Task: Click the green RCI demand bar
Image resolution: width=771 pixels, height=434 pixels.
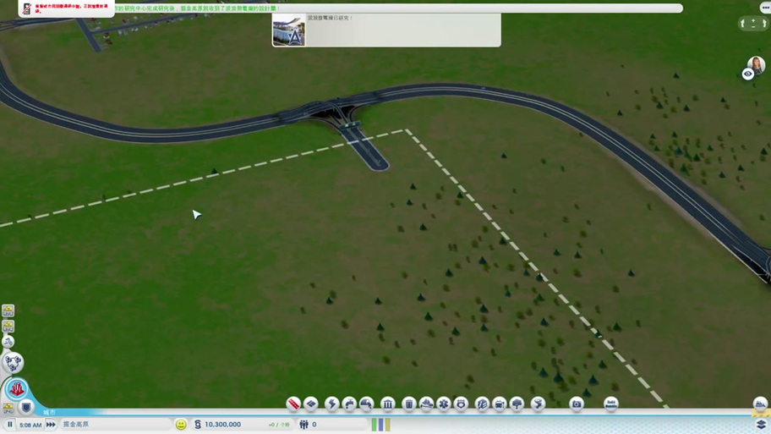Action: 375,425
